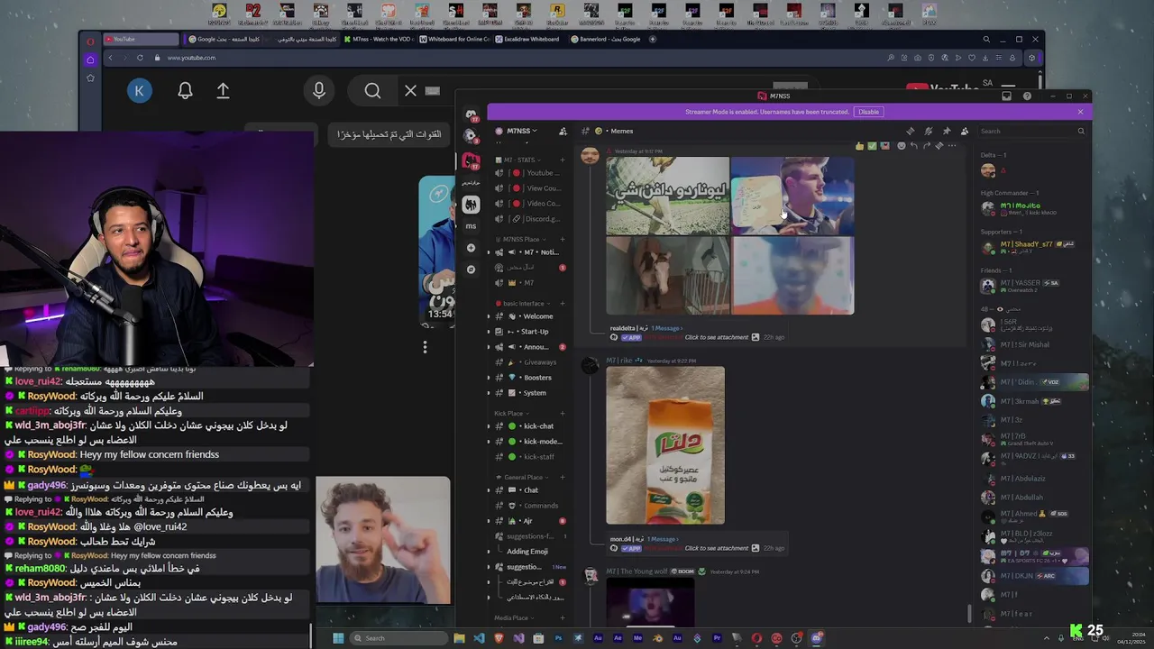The width and height of the screenshot is (1154, 649).
Task: Add a server with the plus icon
Action: point(471,248)
